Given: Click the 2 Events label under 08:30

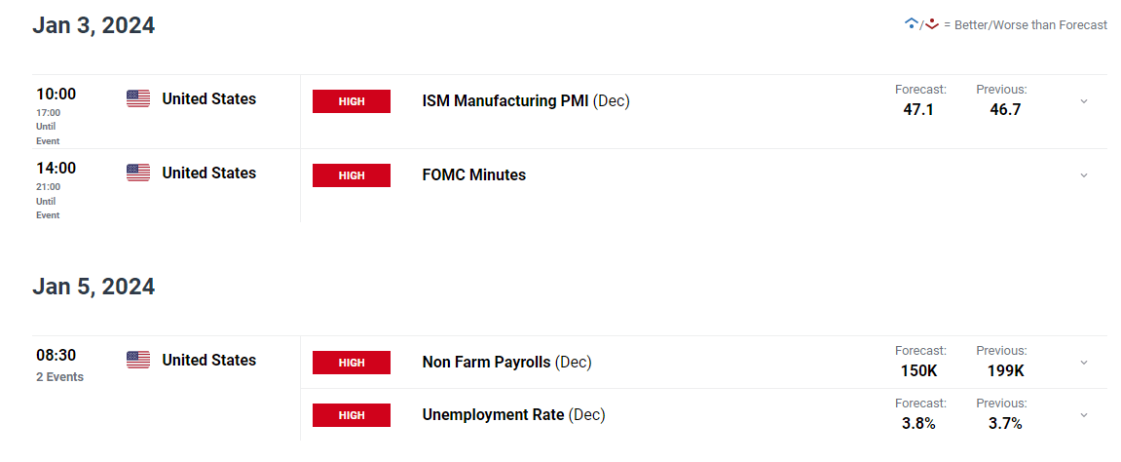Looking at the screenshot, I should (60, 377).
